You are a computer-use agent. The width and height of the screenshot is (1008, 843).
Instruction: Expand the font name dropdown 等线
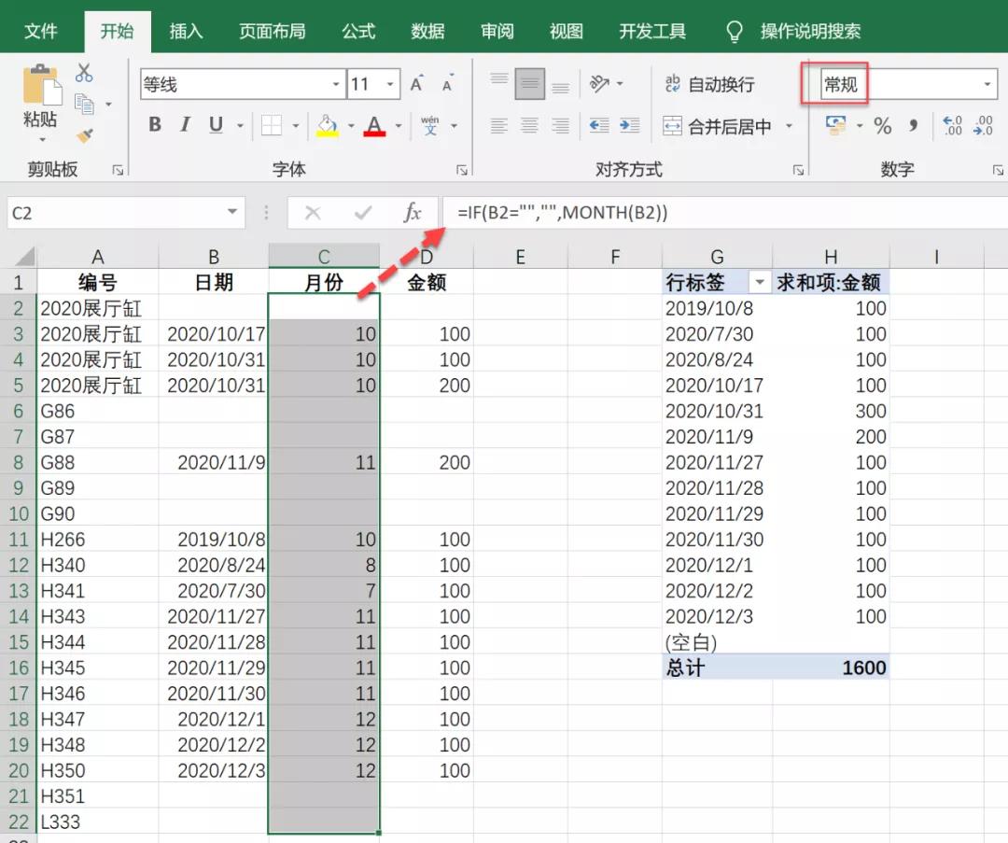tap(336, 85)
